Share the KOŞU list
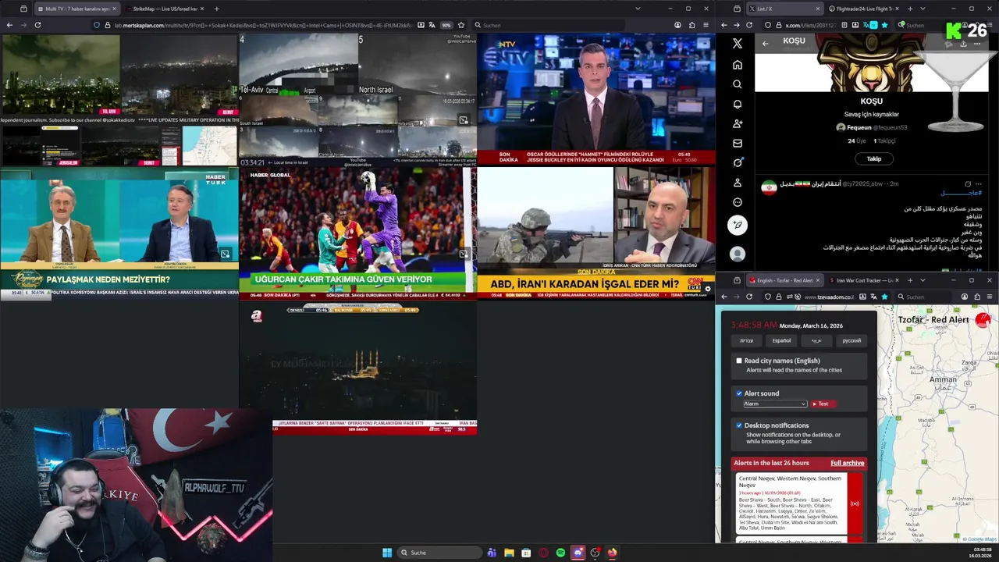 point(963,44)
